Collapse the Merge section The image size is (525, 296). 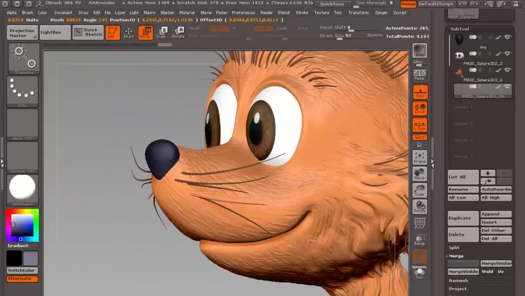tap(456, 256)
